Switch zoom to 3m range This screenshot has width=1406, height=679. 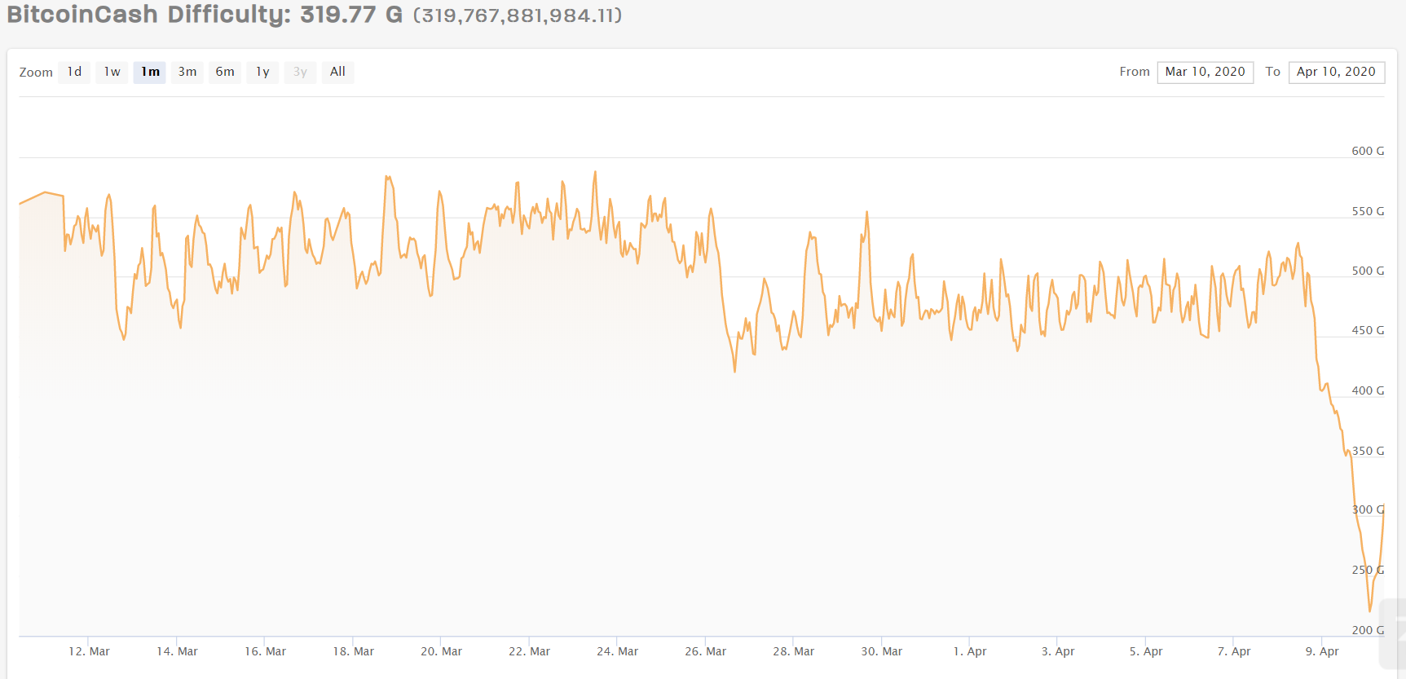187,72
